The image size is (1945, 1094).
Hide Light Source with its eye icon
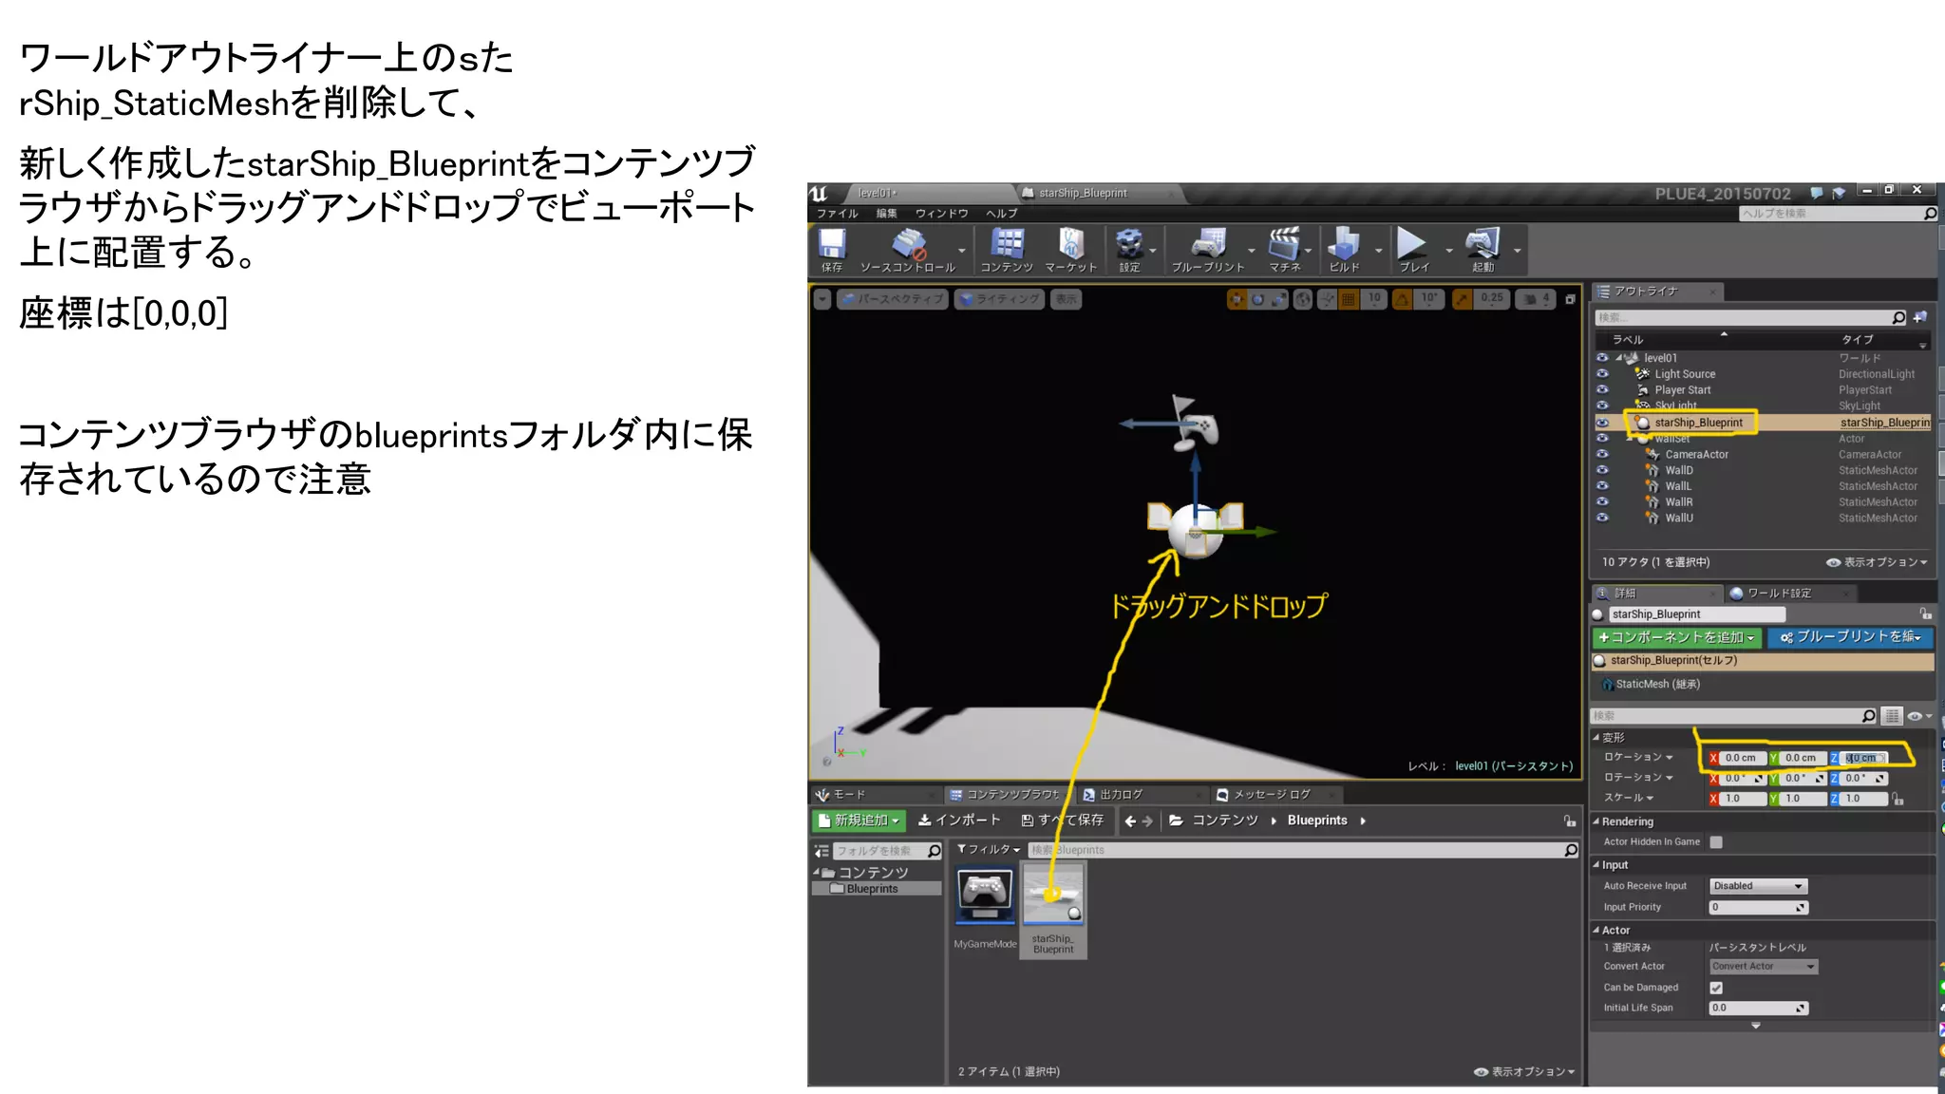coord(1602,374)
